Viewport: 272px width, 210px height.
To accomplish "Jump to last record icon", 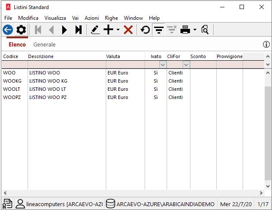I will [x=78, y=30].
